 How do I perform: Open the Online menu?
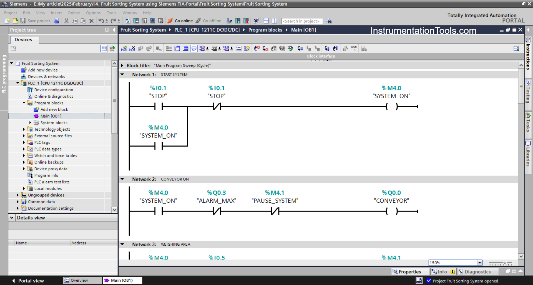74,13
